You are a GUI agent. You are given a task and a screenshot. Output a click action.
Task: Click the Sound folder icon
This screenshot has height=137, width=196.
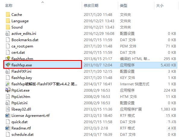[x=8, y=27]
